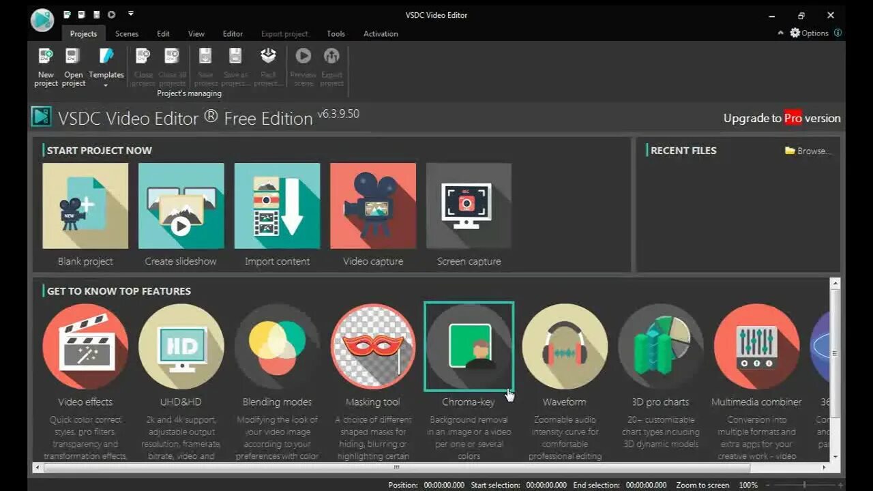Open the Templates dropdown in ribbon
This screenshot has width=873, height=491.
106,68
